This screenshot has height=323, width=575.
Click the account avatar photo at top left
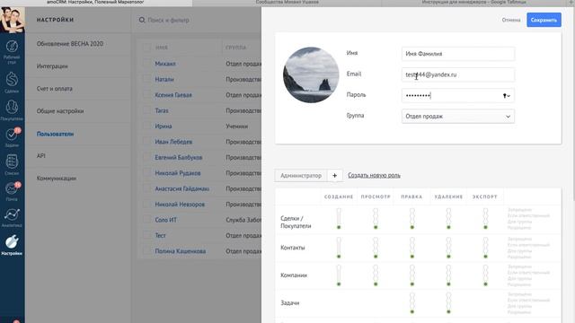click(x=12, y=20)
